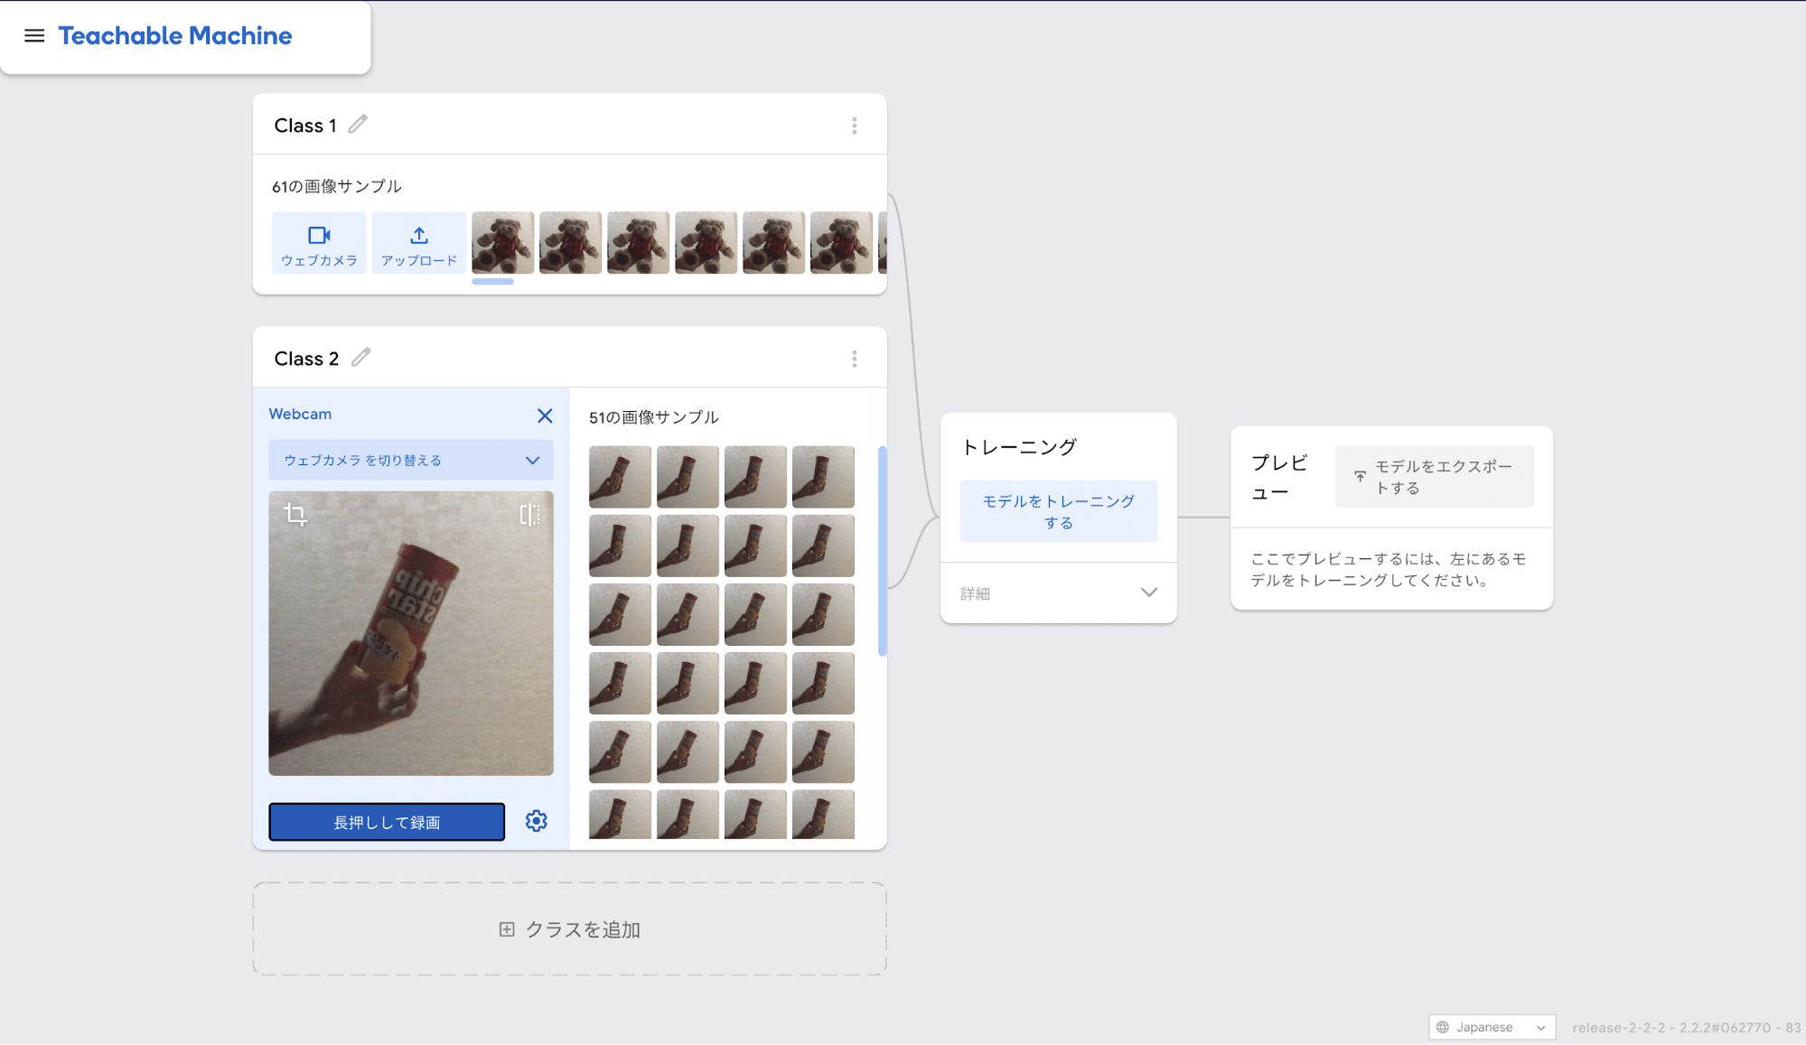Click the crop icon in webcam preview
The width and height of the screenshot is (1806, 1045).
[x=296, y=514]
